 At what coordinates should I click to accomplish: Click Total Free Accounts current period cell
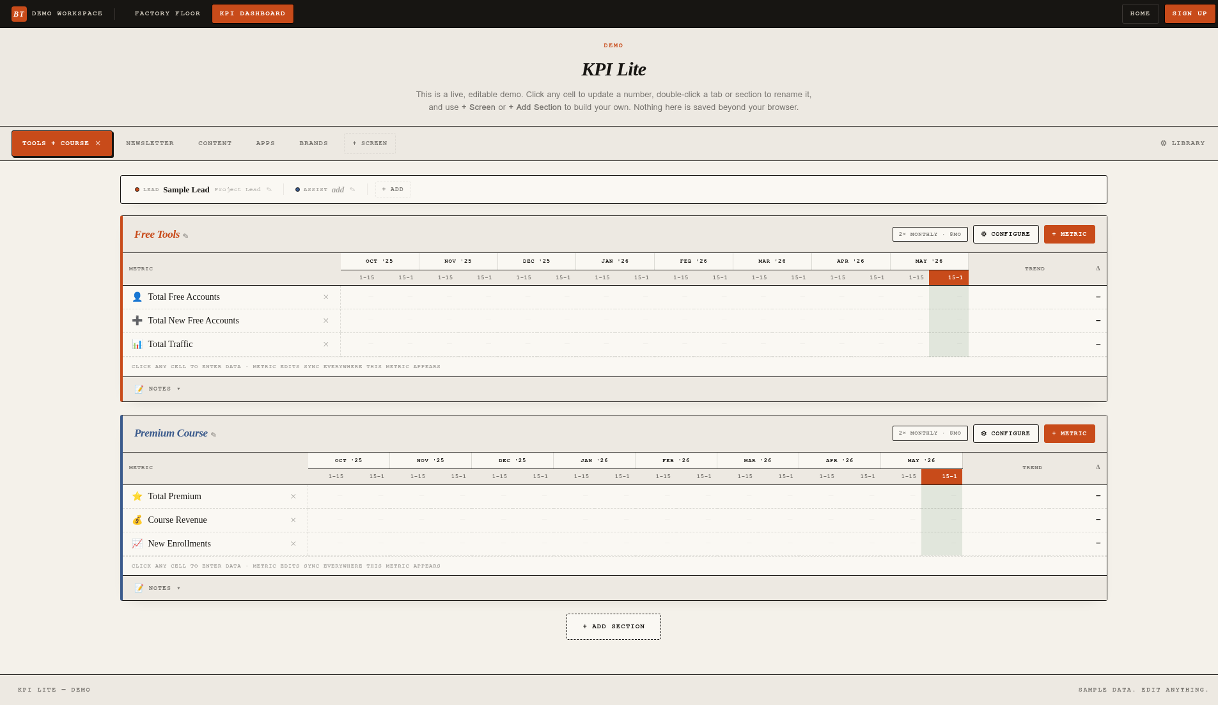pos(949,297)
